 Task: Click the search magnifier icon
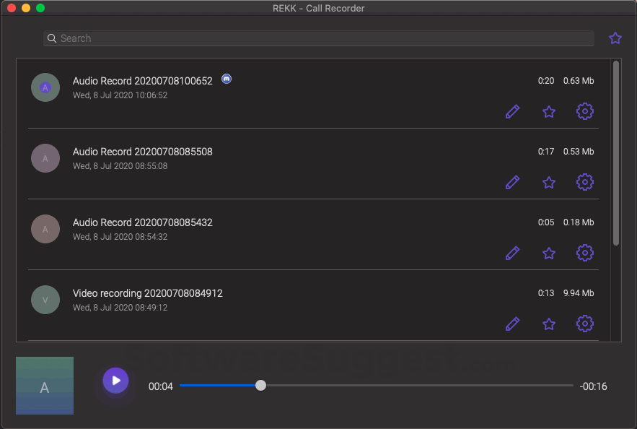51,38
